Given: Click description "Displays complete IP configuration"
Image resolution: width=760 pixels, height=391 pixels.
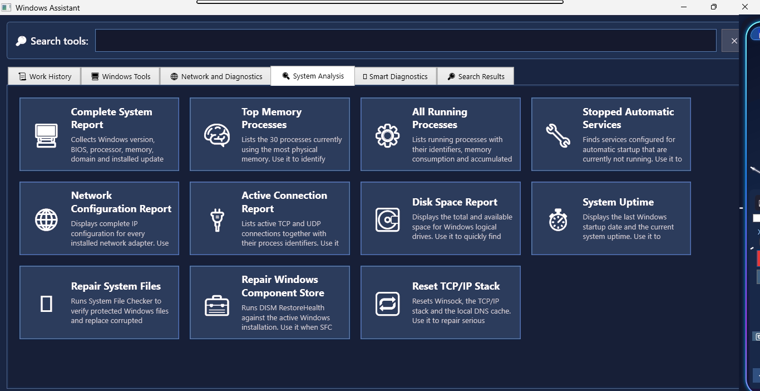Looking at the screenshot, I should click(x=120, y=233).
